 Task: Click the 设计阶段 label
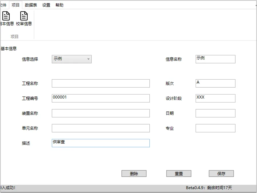(174, 98)
